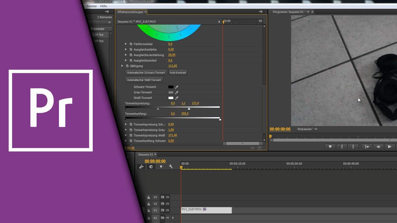This screenshot has width=397, height=223.
Task: Select the MVI_0187.MOV clip on V1
Action: pos(206,210)
